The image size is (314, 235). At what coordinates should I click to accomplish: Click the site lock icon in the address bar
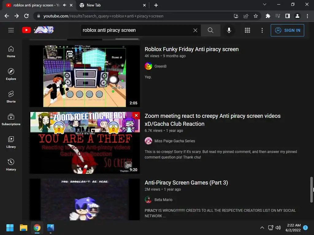[39, 16]
